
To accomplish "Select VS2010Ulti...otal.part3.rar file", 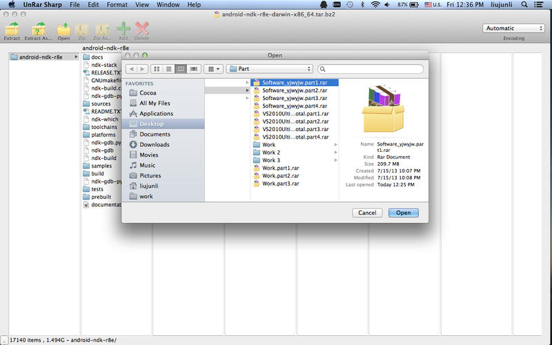I will pyautogui.click(x=295, y=129).
